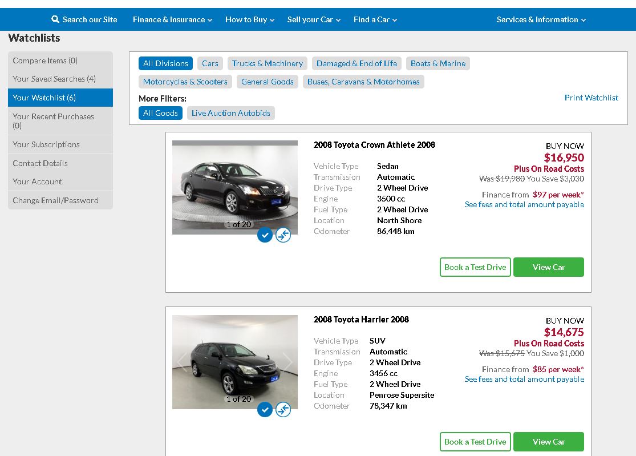Click '1 of 20' counter on Harrier photo

(238, 399)
